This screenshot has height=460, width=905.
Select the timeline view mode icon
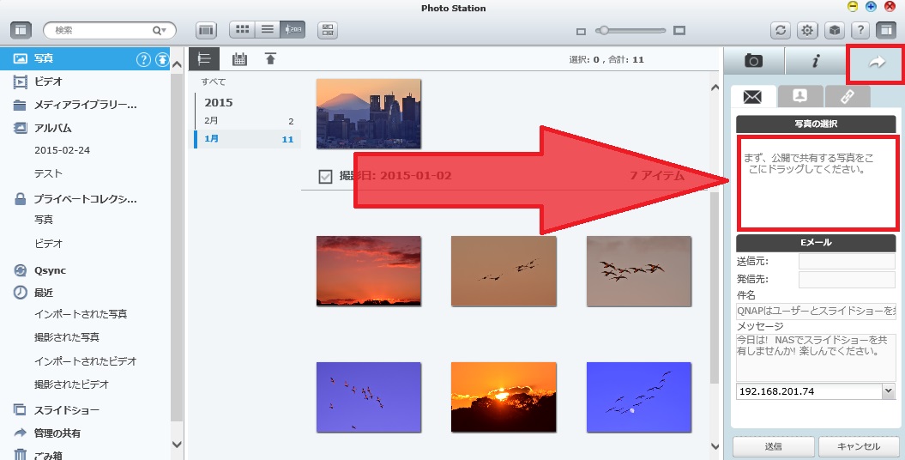point(293,29)
